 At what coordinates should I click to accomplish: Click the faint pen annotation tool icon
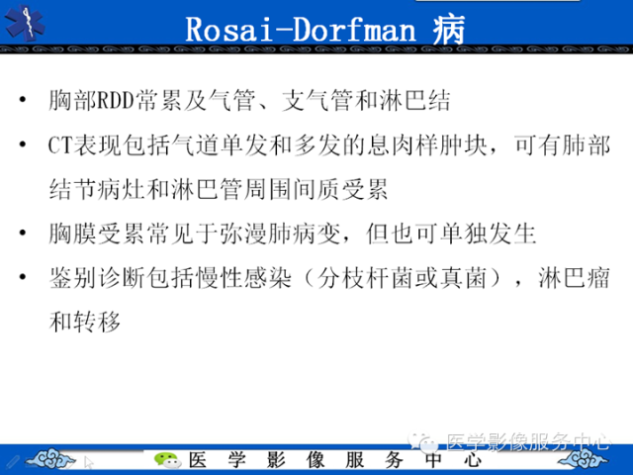click(x=11, y=461)
